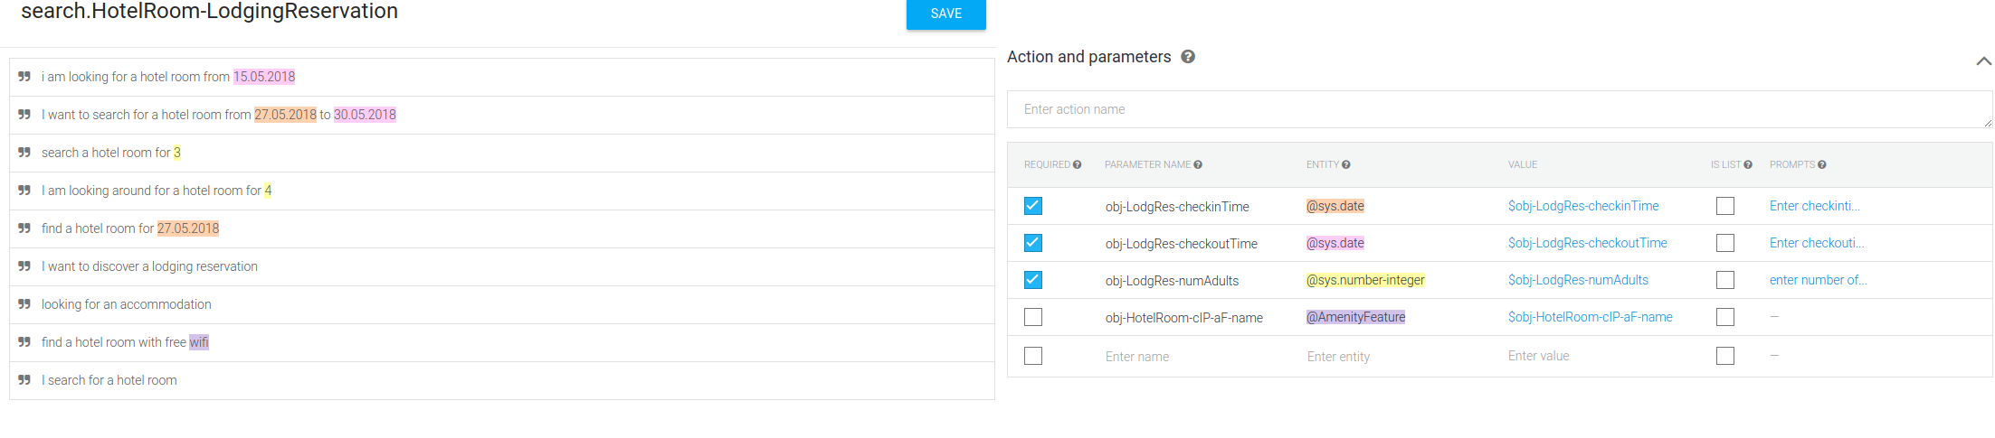The height and width of the screenshot is (438, 1995).
Task: Click quote icon beside 'looking for an accommodation'
Action: pos(24,304)
